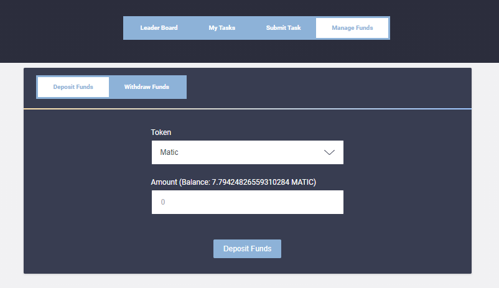Image resolution: width=499 pixels, height=288 pixels.
Task: Click the Matic text in the token selector
Action: 170,152
